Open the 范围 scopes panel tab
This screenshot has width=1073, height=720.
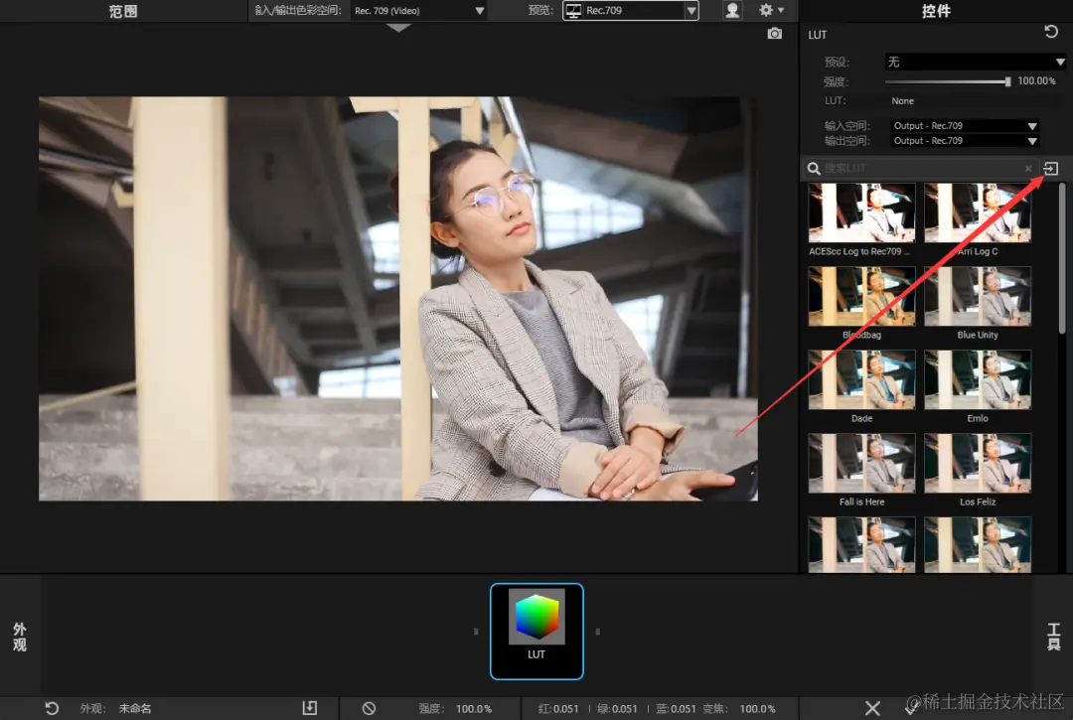pyautogui.click(x=123, y=11)
